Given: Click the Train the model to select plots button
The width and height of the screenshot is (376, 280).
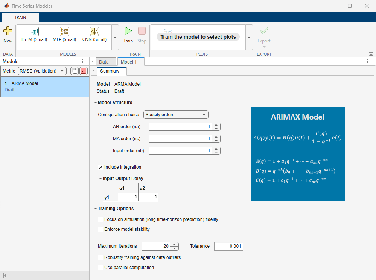Looking at the screenshot, I should pos(198,37).
